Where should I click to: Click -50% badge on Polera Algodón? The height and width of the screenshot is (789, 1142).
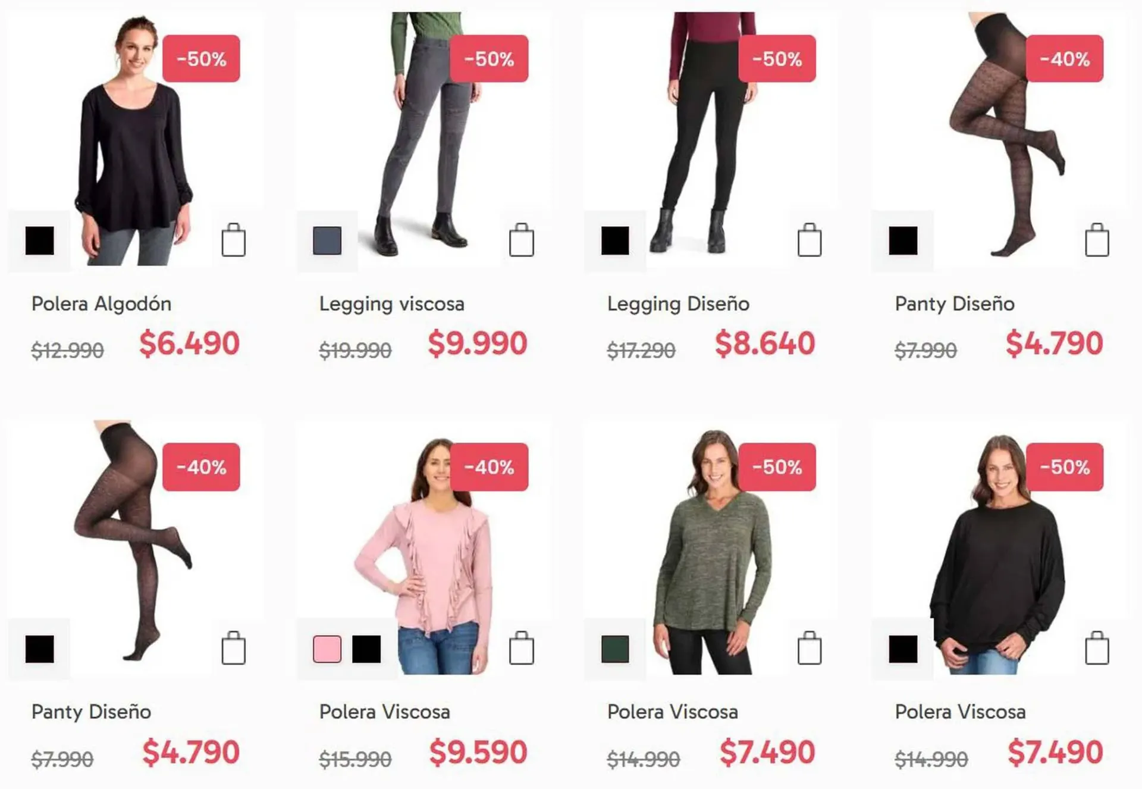coord(201,59)
